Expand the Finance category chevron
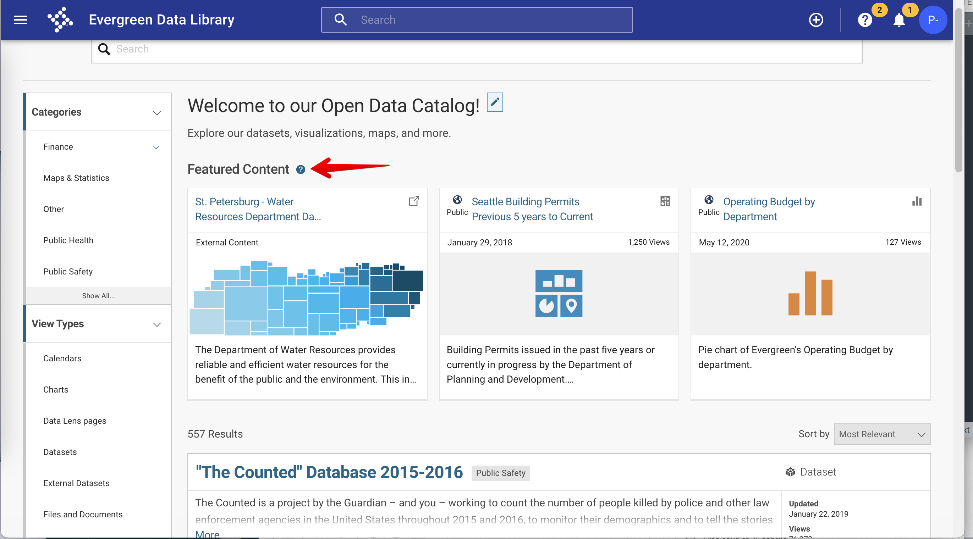The height and width of the screenshot is (539, 973). (156, 147)
